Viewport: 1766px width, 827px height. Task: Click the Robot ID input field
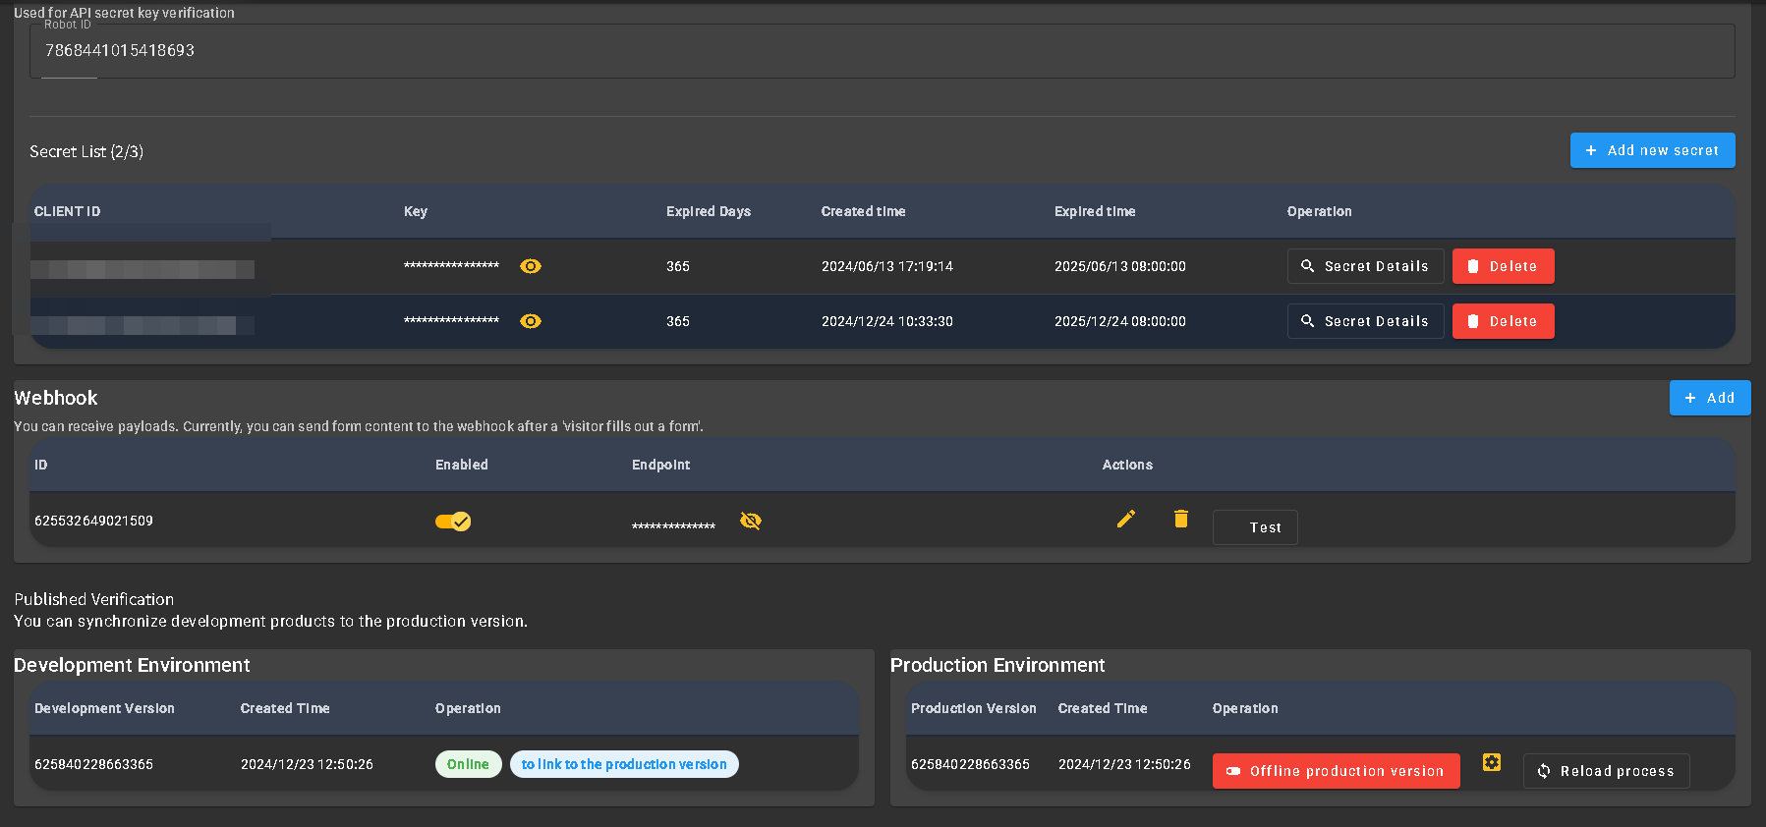click(x=882, y=51)
